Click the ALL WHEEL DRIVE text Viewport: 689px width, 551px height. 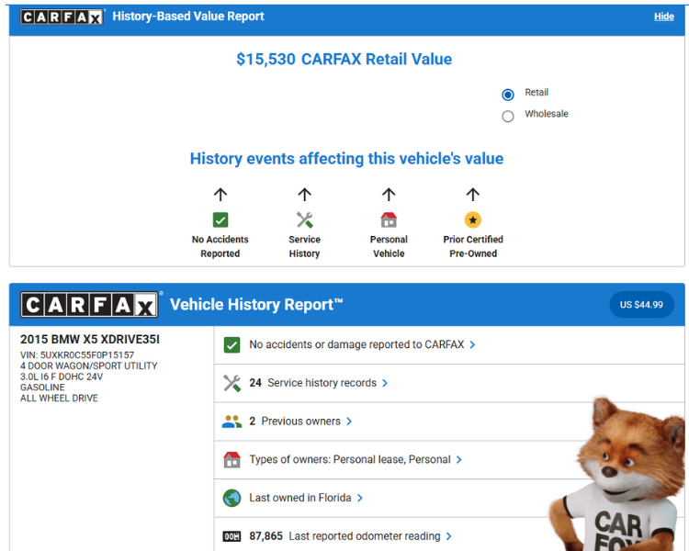click(x=59, y=398)
